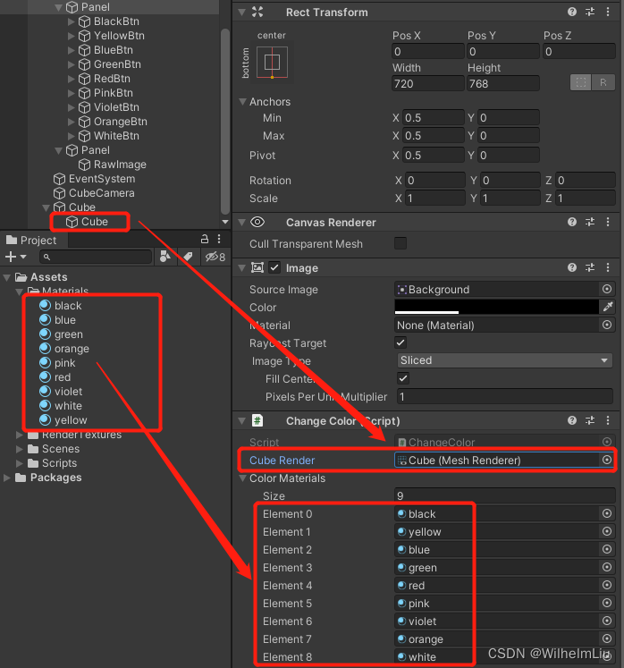Search by label tag icon
The height and width of the screenshot is (668, 624).
pos(188,257)
